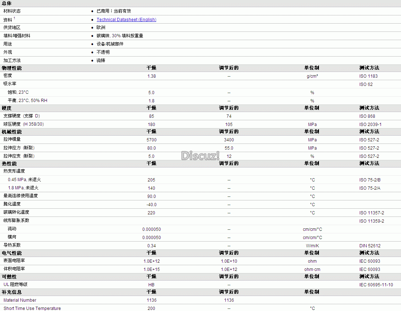Image resolution: width=401 pixels, height=311 pixels.
Task: Click the ISO 62 test method
Action: point(366,84)
